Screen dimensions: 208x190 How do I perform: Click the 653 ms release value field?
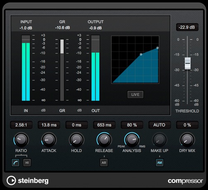click(104, 125)
